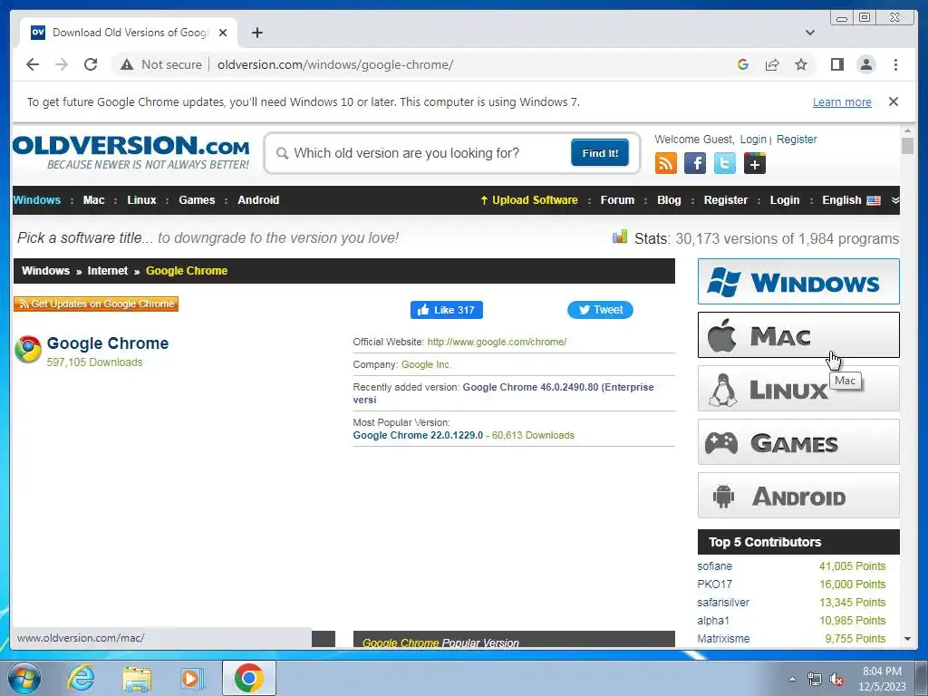
Task: Click Login link beside Welcome Guest
Action: [x=753, y=139]
